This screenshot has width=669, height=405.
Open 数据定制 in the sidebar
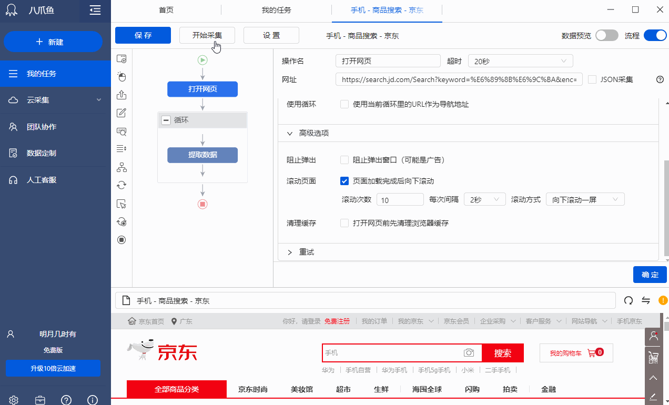[55, 153]
